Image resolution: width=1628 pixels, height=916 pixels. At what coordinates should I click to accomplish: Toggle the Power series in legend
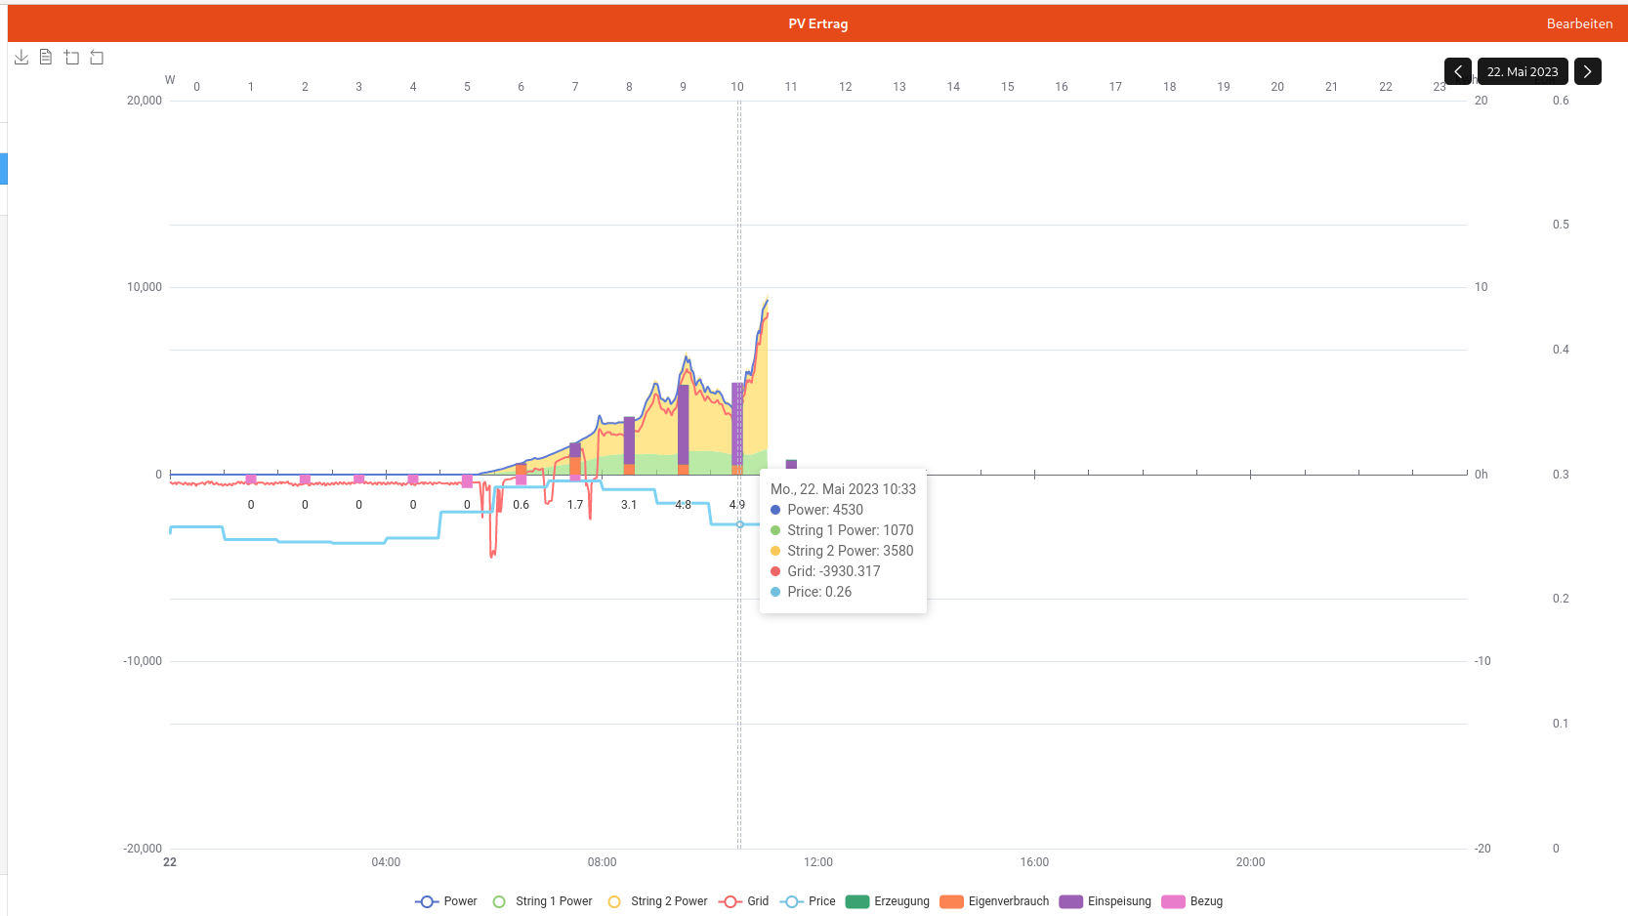click(446, 901)
